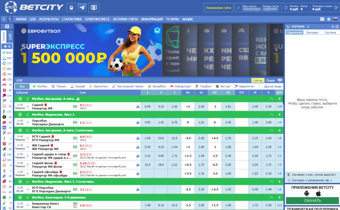Open quick bet lightning icon
This screenshot has height=210, width=340.
point(333,26)
